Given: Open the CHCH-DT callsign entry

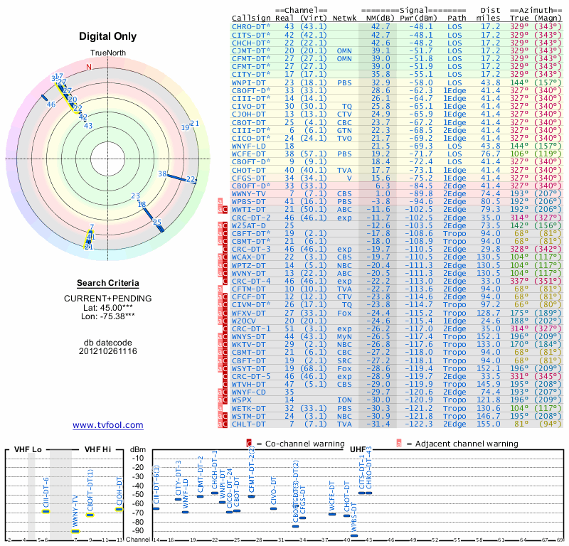Looking at the screenshot, I should pos(251,43).
